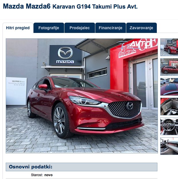The height and width of the screenshot is (179, 178).
Task: View first thumbnail of car front
Action: click(169, 47)
